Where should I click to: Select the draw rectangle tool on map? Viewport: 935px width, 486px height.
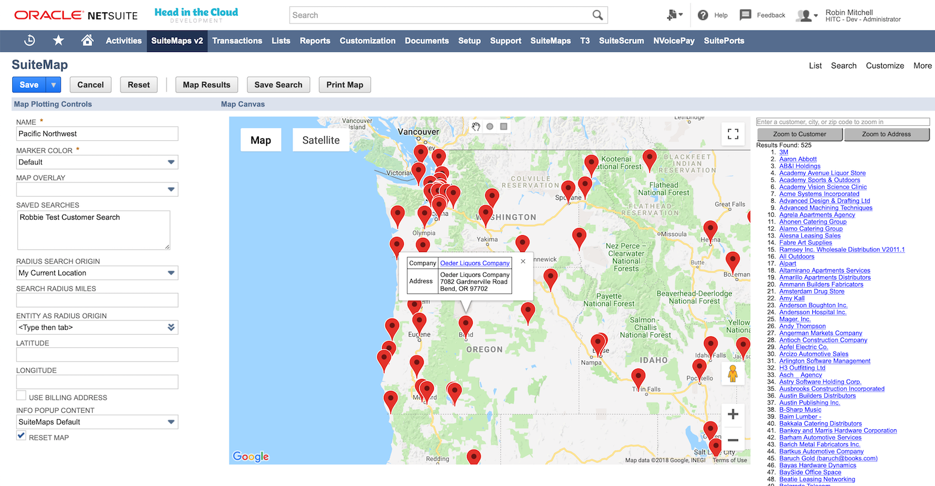[x=504, y=126]
